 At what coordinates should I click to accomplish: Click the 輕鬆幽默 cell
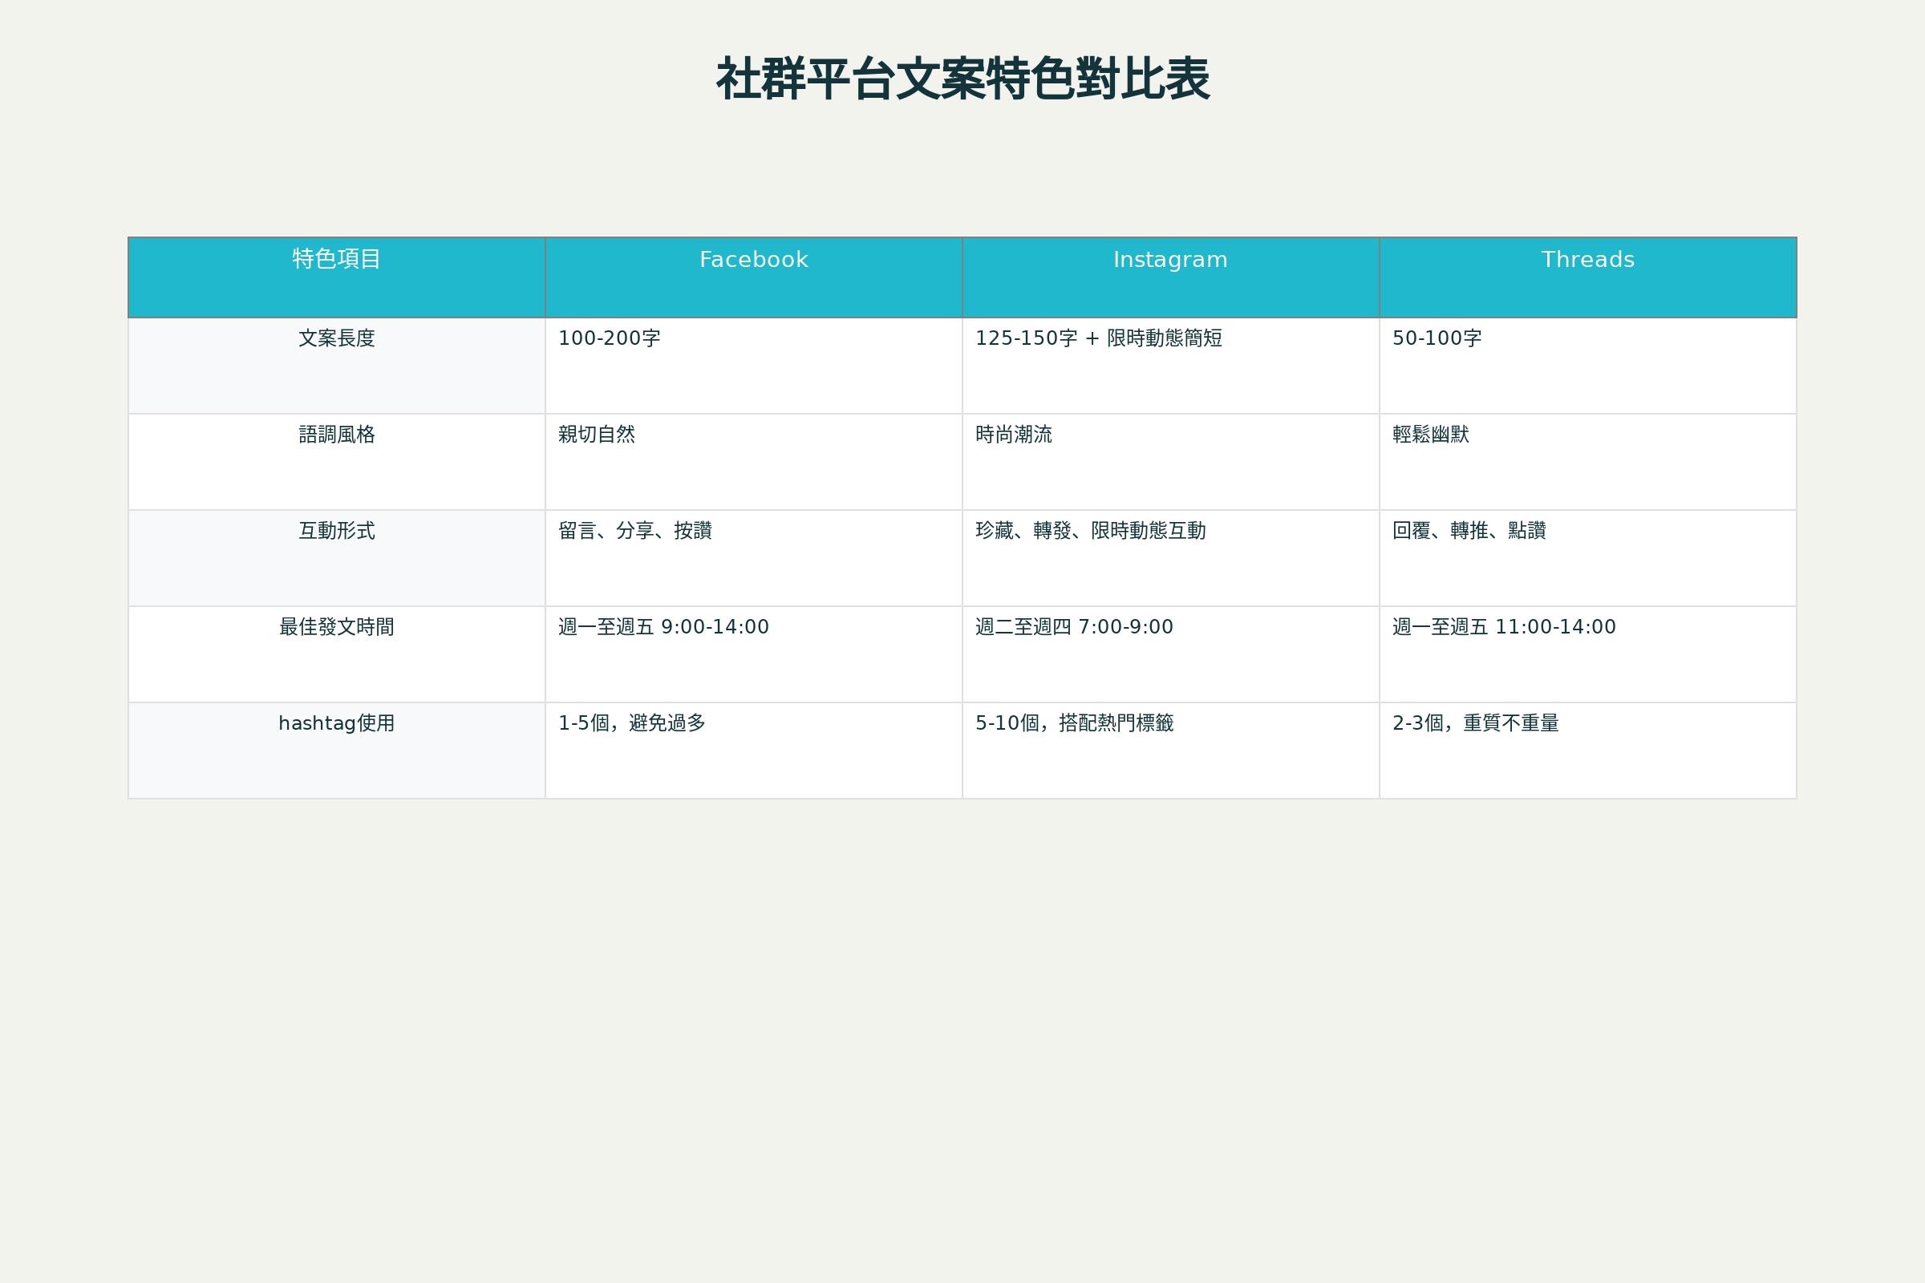(1431, 435)
